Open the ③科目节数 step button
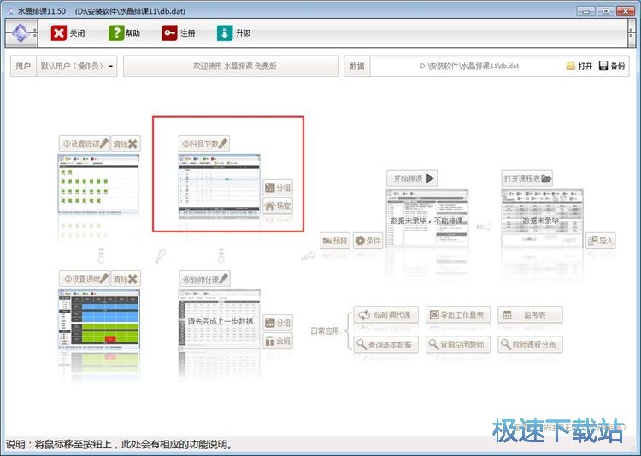Image resolution: width=641 pixels, height=456 pixels. [204, 143]
